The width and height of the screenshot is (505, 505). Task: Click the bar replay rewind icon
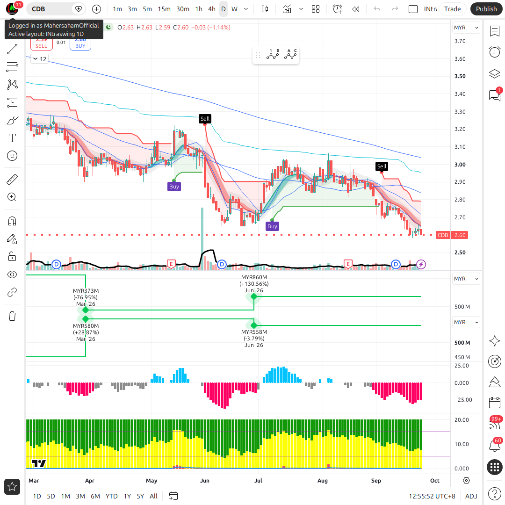click(x=356, y=9)
